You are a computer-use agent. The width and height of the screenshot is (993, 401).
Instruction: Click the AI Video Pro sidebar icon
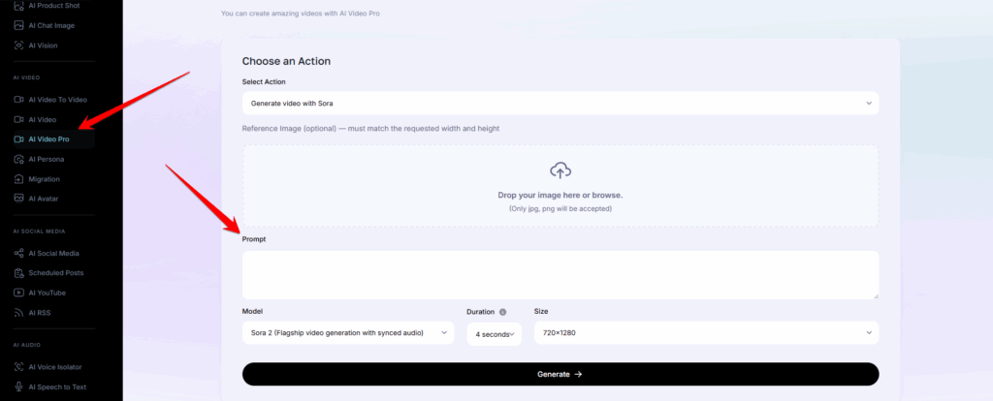pyautogui.click(x=18, y=139)
